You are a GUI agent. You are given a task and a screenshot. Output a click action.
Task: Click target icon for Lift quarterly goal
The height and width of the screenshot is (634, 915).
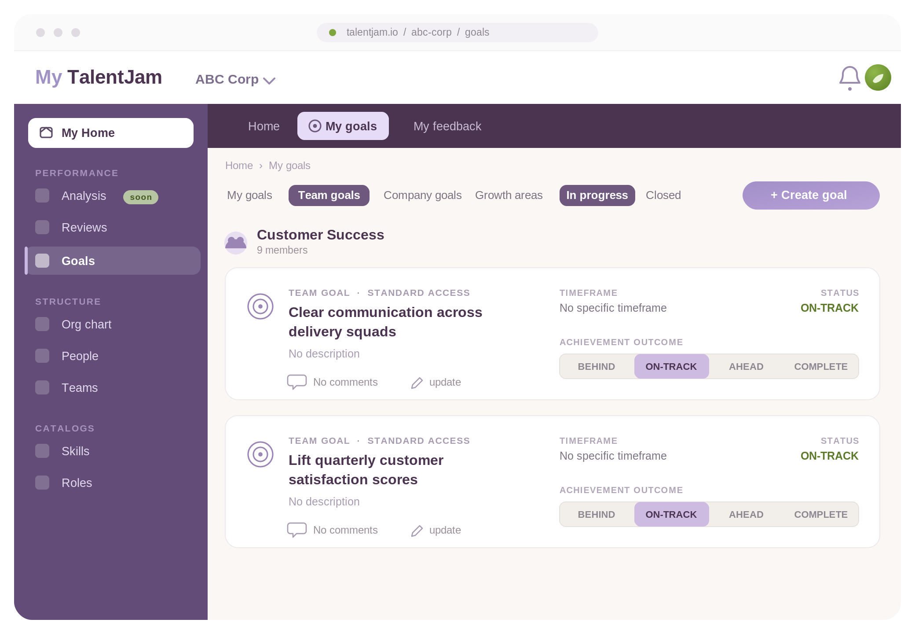[260, 454]
